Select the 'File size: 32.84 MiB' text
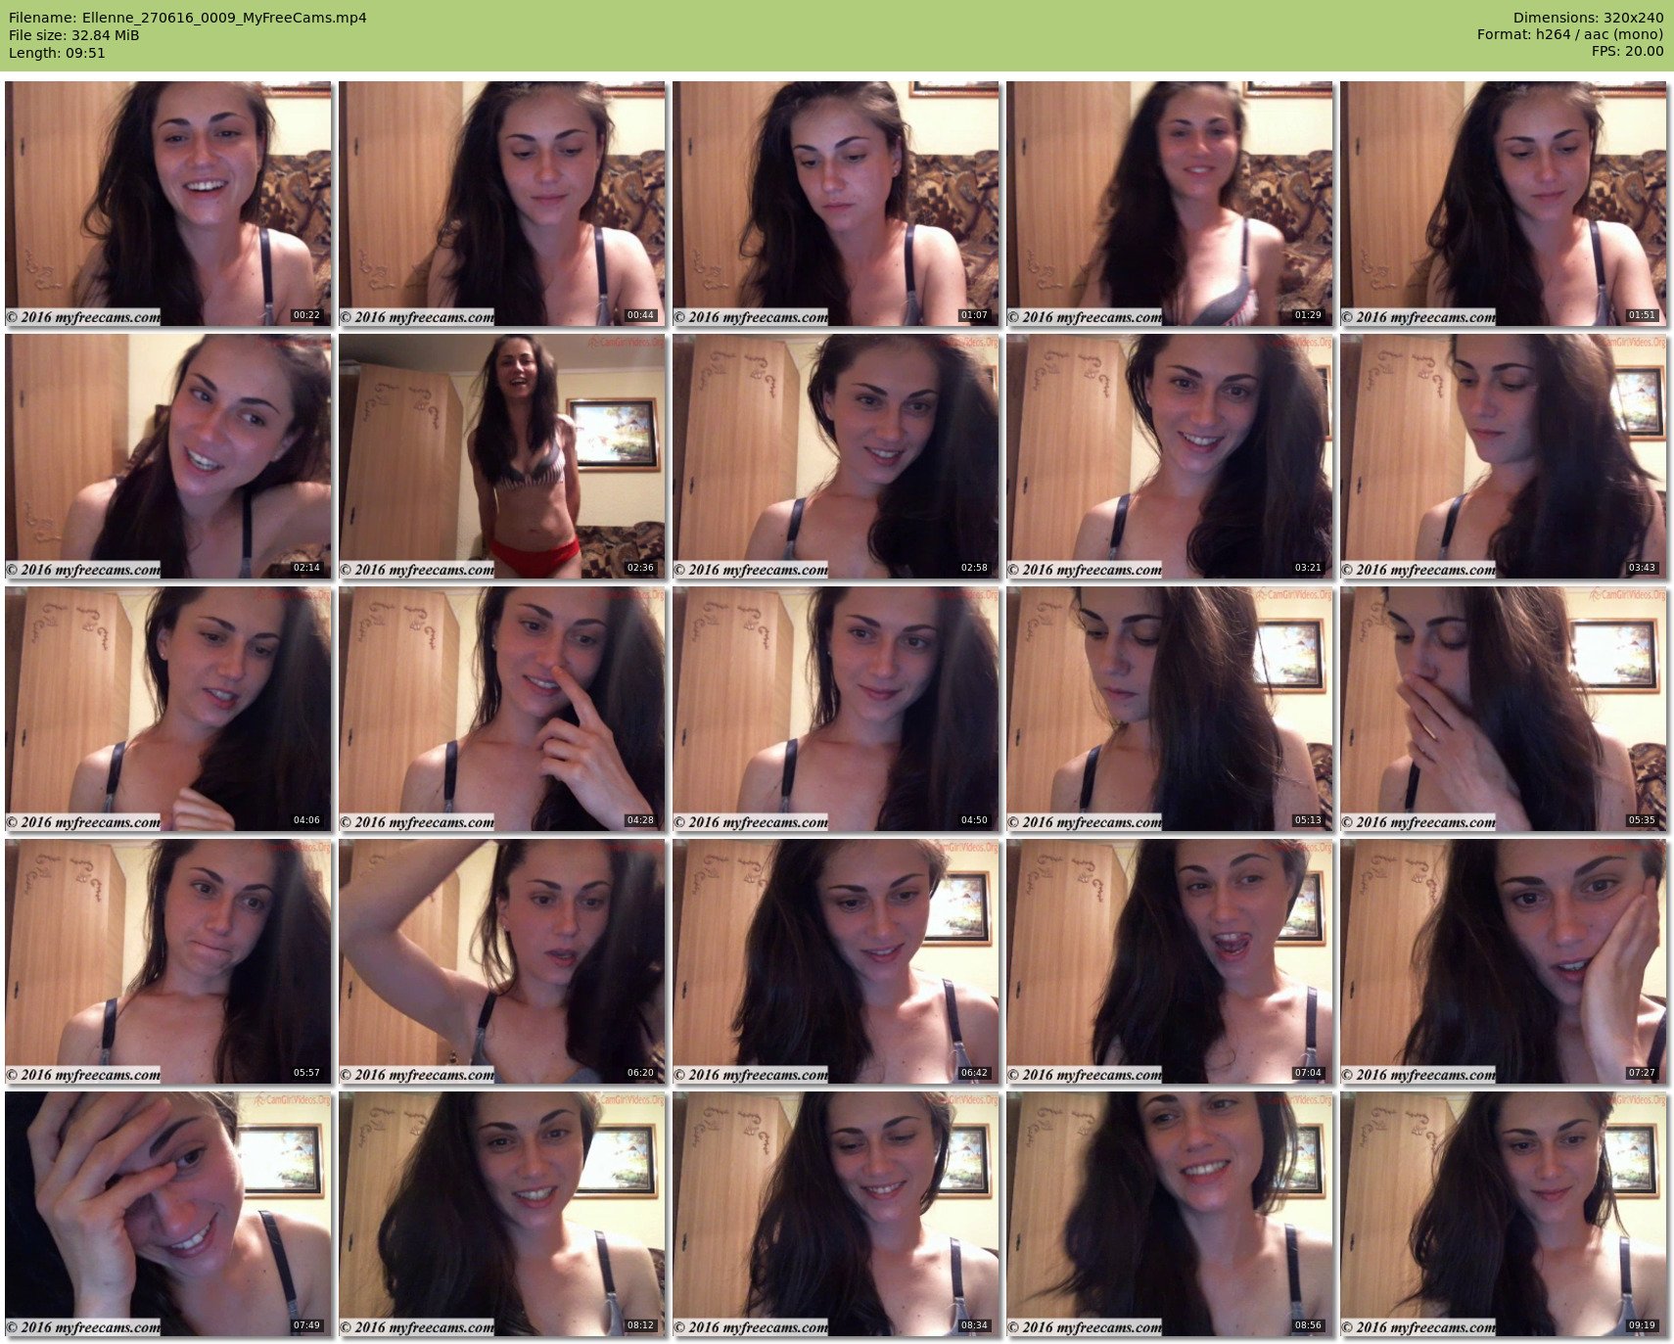Viewport: 1674px width, 1344px height. (74, 35)
